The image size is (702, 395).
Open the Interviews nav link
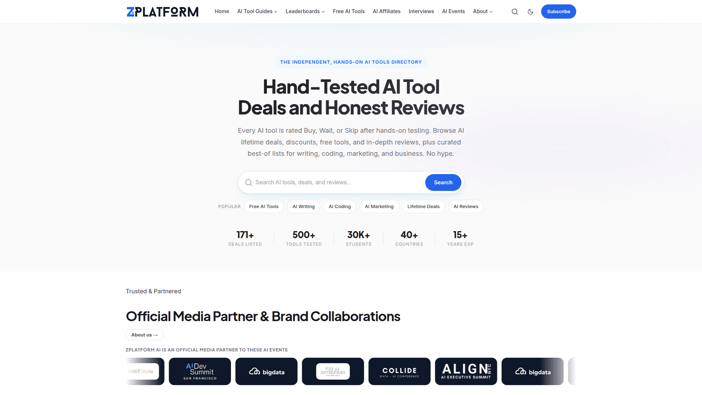[x=421, y=11]
